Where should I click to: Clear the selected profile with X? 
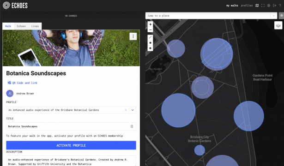tap(126, 110)
